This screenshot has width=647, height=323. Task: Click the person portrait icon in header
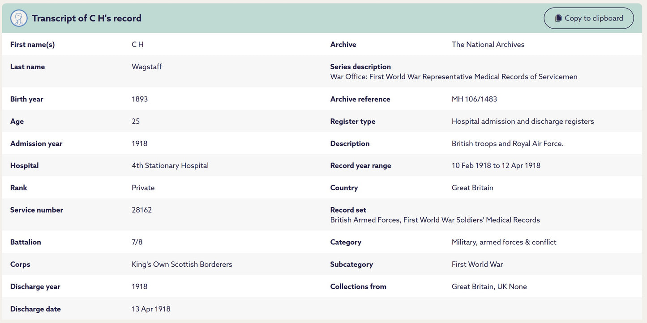pyautogui.click(x=19, y=18)
